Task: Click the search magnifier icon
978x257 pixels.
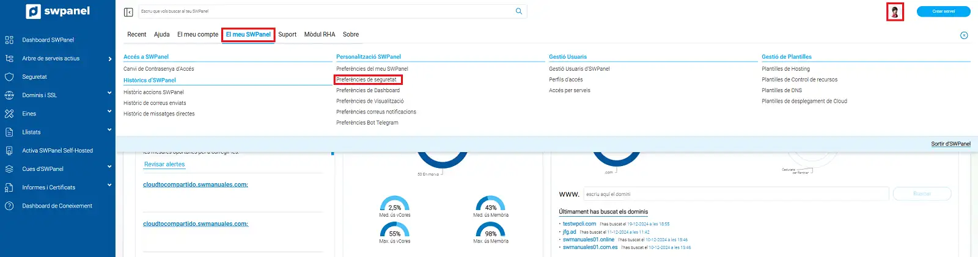Action: pyautogui.click(x=519, y=11)
